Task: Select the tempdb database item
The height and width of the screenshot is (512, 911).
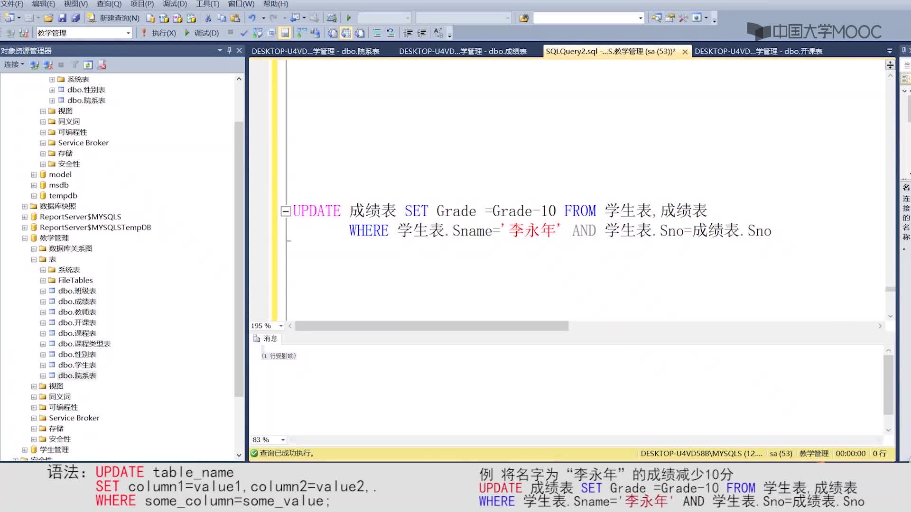Action: 63,196
